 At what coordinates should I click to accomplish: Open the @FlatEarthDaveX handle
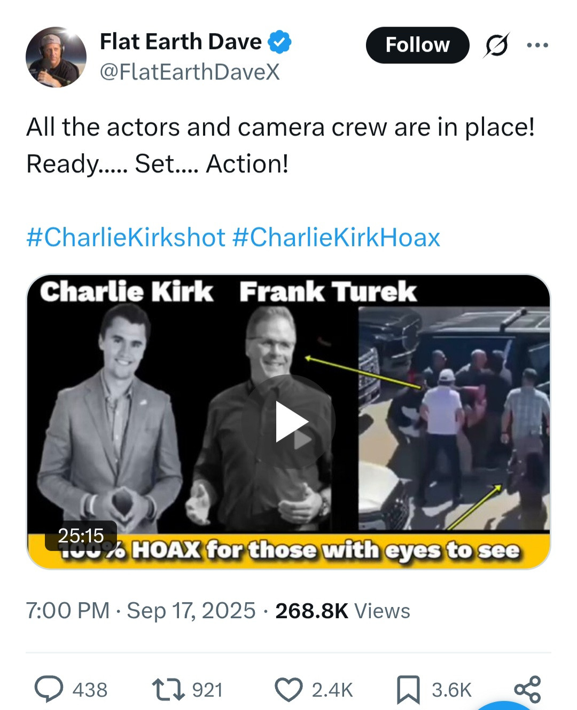(190, 72)
